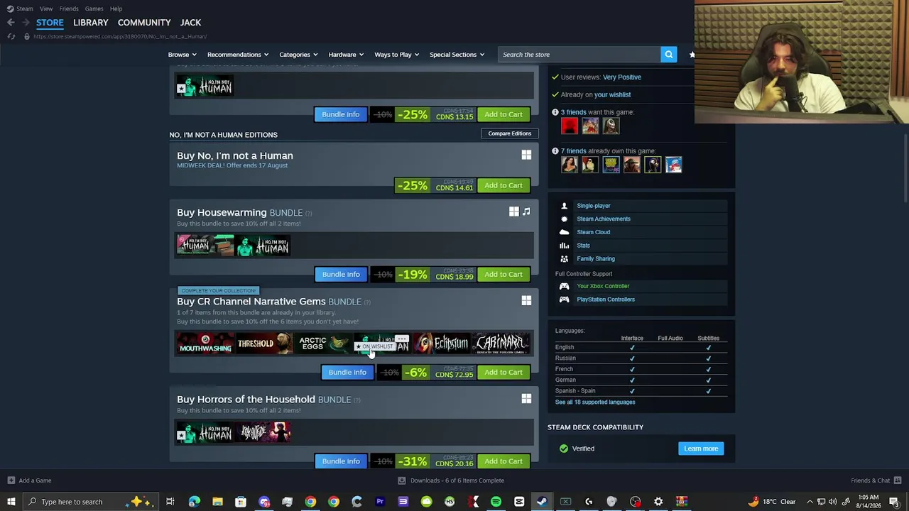The width and height of the screenshot is (909, 511).
Task: Open the 7 friends link
Action: pyautogui.click(x=573, y=151)
